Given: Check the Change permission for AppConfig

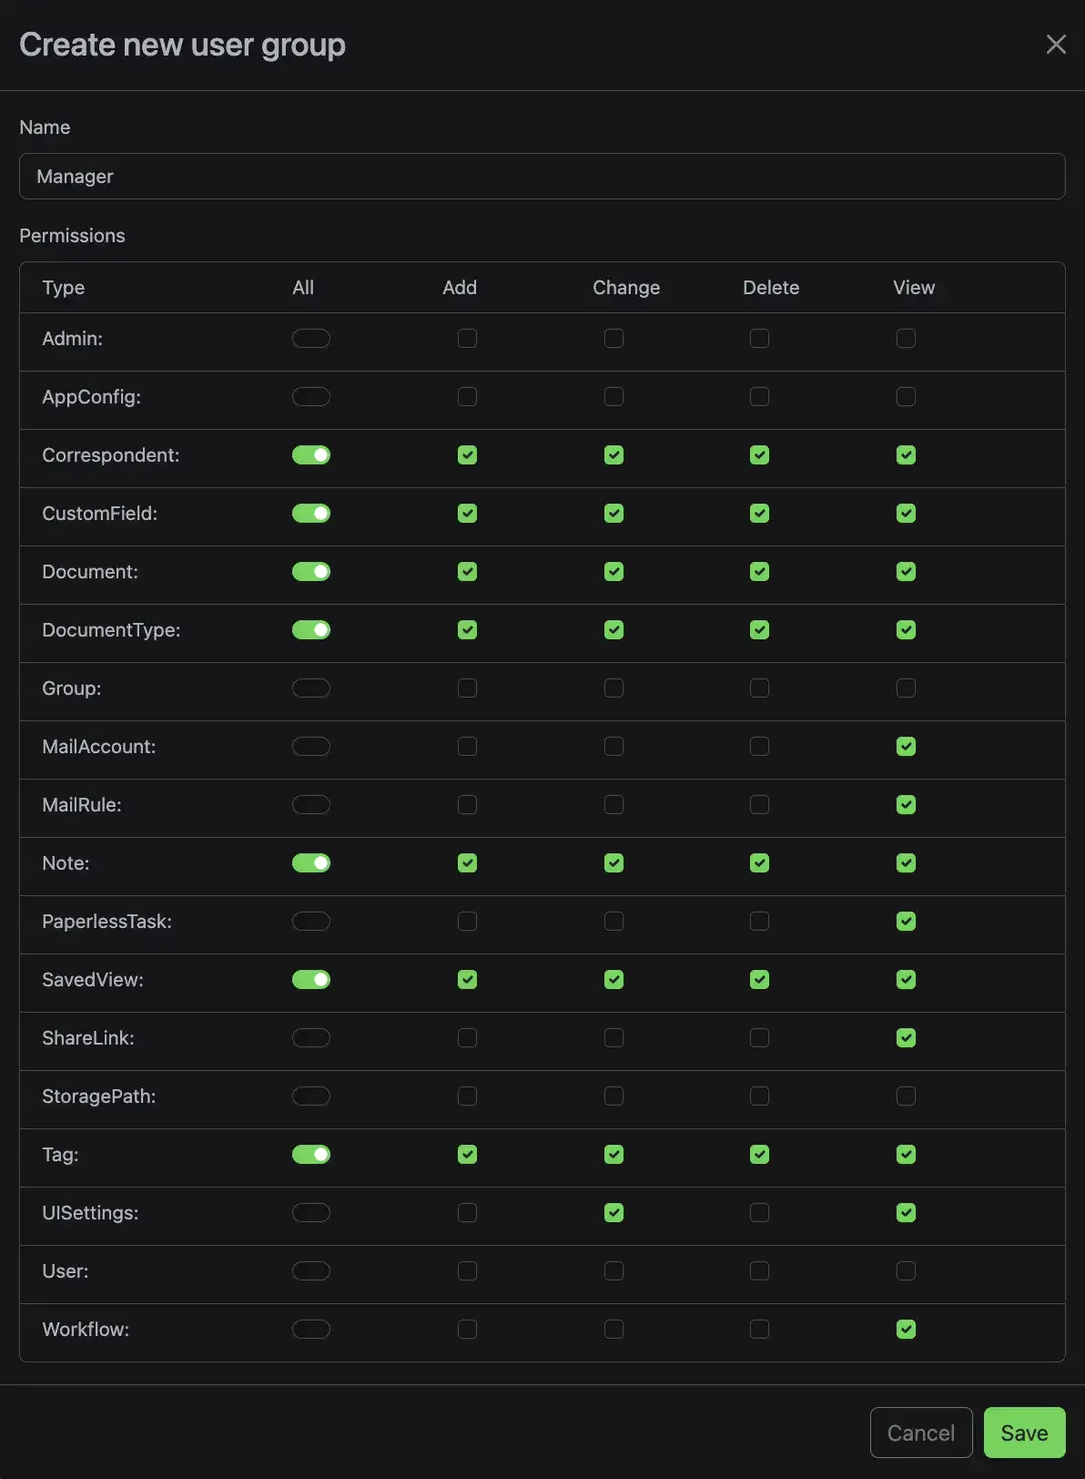Looking at the screenshot, I should (614, 397).
